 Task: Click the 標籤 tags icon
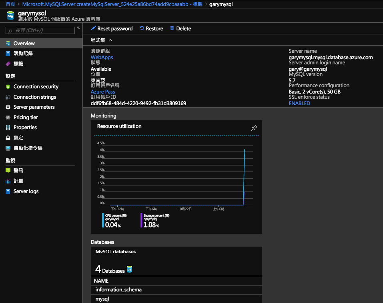pyautogui.click(x=8, y=64)
